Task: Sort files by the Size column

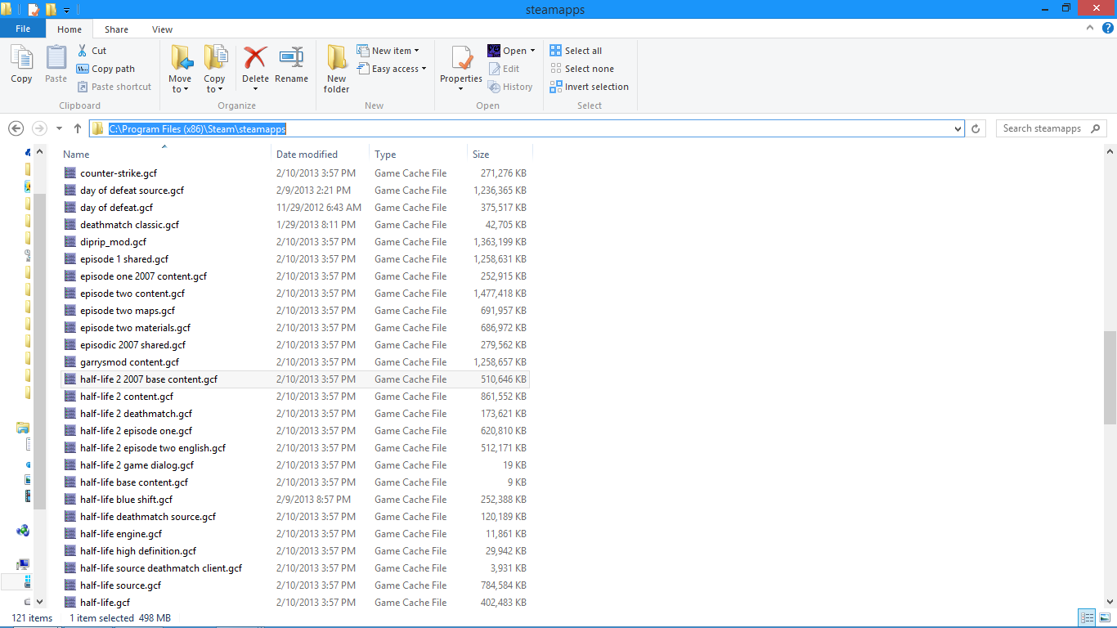Action: click(x=500, y=154)
